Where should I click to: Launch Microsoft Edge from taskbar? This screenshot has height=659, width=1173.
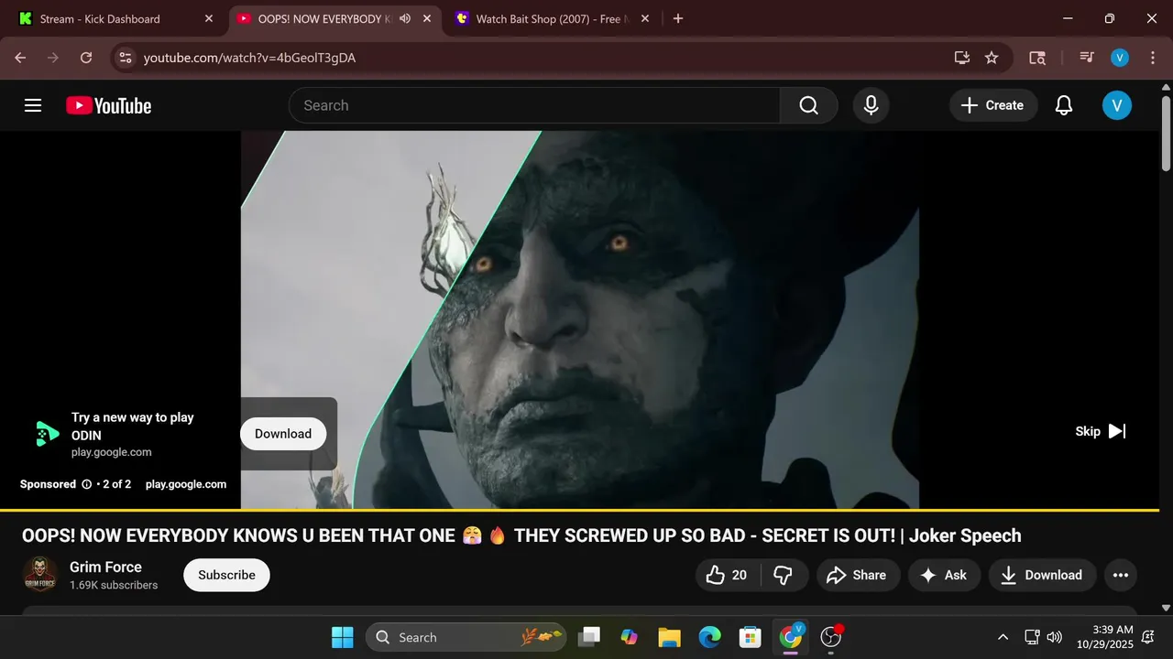(709, 637)
